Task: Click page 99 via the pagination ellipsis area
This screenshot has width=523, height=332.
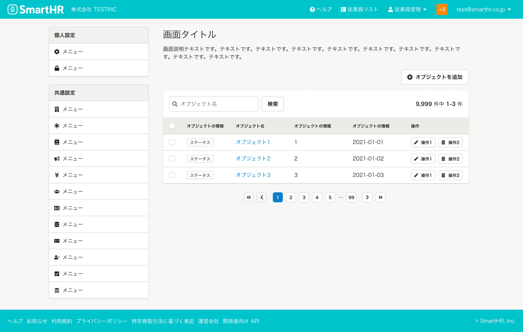Action: (351, 197)
